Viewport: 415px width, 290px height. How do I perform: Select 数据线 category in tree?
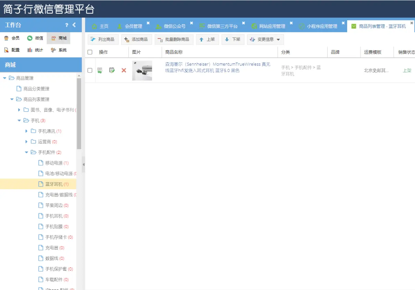tap(55, 259)
